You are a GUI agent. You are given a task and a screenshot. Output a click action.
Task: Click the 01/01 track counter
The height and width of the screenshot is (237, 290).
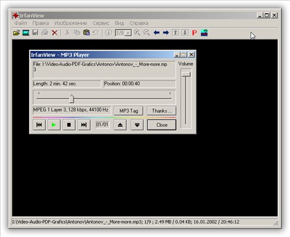point(102,125)
